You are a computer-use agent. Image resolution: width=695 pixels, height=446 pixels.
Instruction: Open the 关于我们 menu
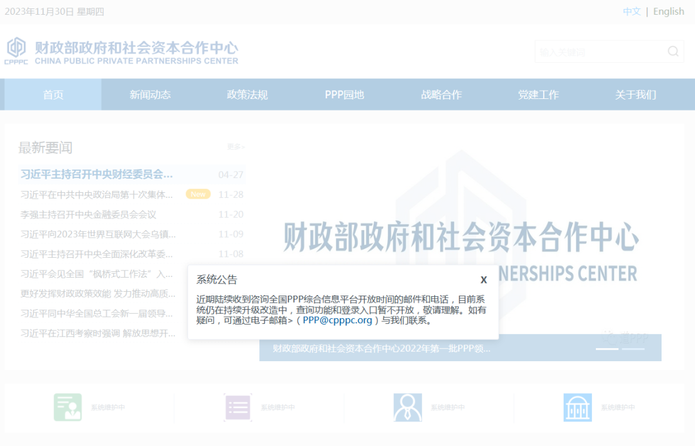coord(635,94)
